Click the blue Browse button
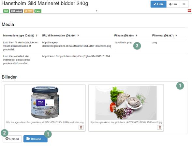192x146 pixels. coord(36,139)
